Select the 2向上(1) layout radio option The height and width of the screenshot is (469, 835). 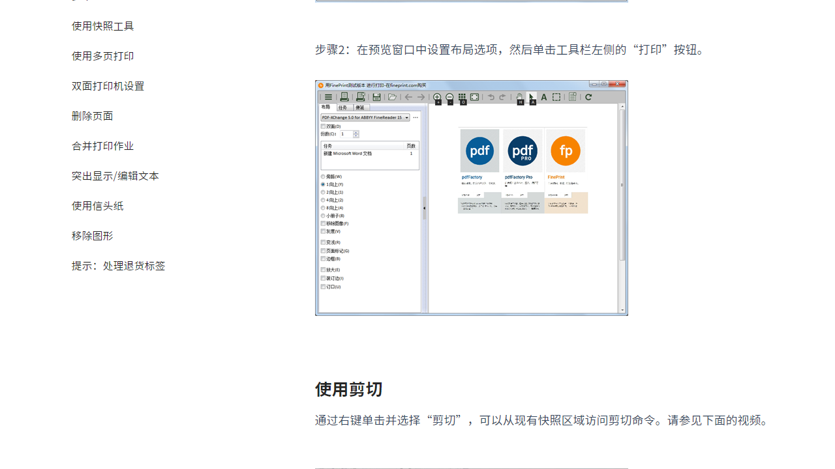(x=324, y=192)
